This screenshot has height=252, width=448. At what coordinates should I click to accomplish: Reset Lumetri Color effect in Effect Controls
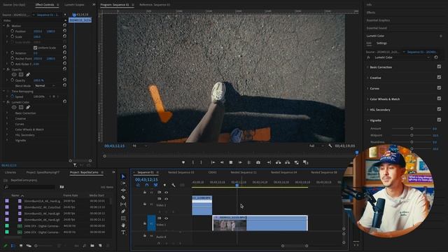tap(65, 101)
